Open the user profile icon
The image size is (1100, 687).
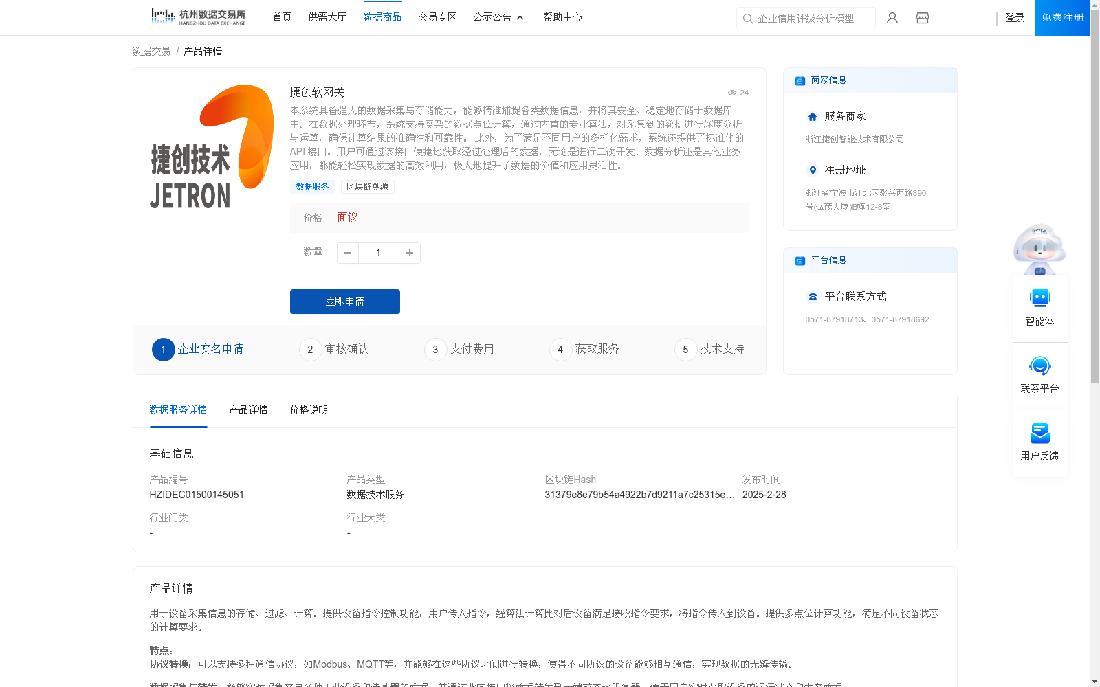click(892, 18)
